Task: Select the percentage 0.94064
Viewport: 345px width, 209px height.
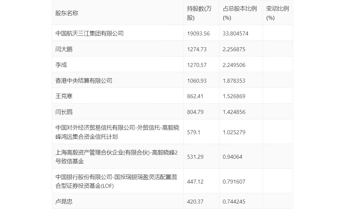Action: coord(232,157)
